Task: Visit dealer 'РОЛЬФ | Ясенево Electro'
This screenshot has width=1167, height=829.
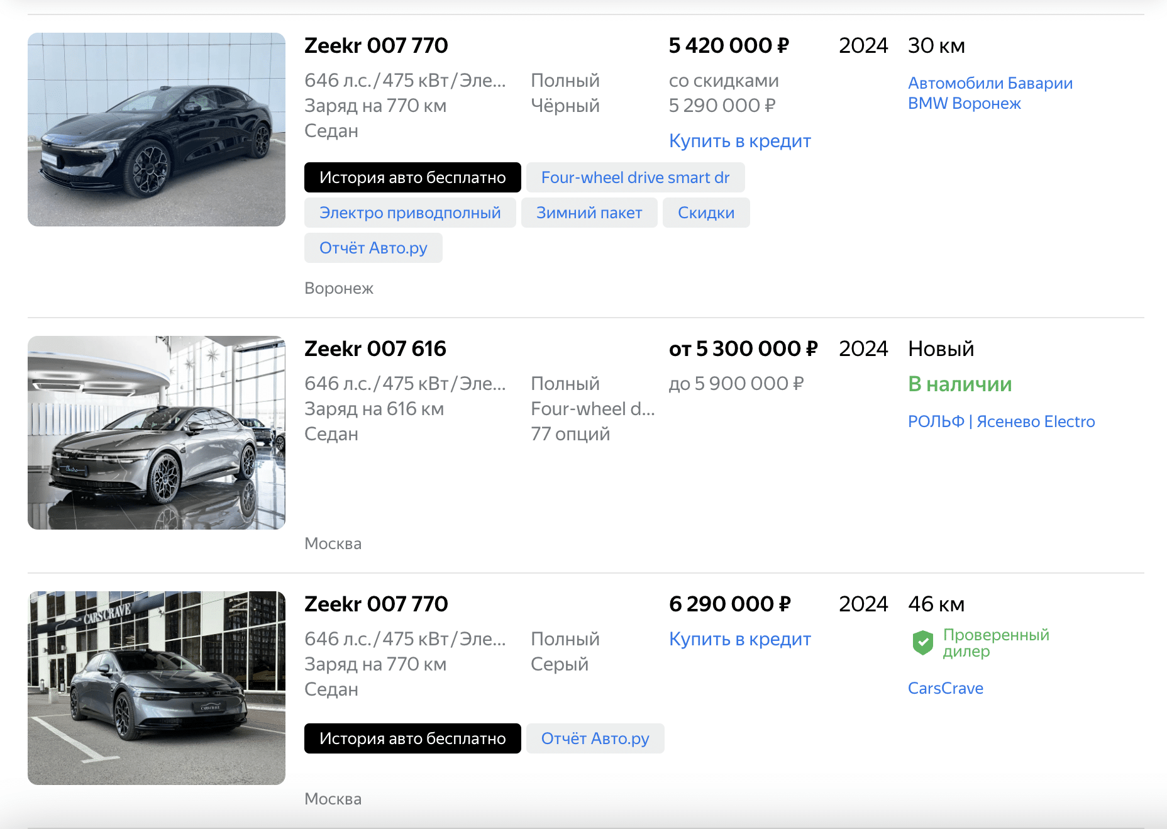Action: (x=1001, y=421)
